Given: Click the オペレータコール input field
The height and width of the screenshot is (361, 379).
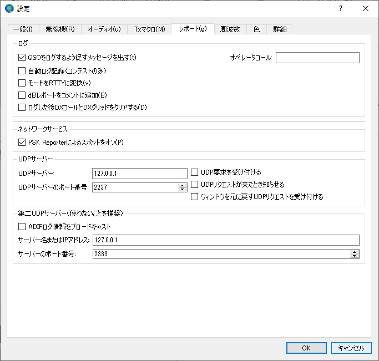Looking at the screenshot, I should click(317, 58).
